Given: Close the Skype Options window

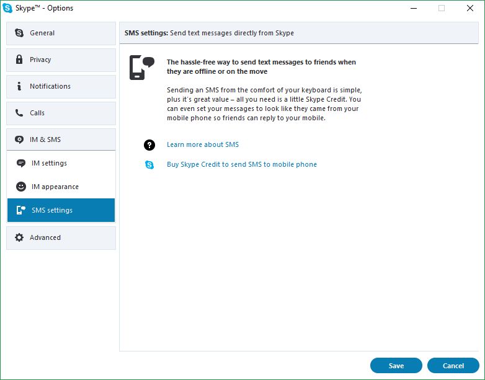Looking at the screenshot, I should pyautogui.click(x=470, y=8).
